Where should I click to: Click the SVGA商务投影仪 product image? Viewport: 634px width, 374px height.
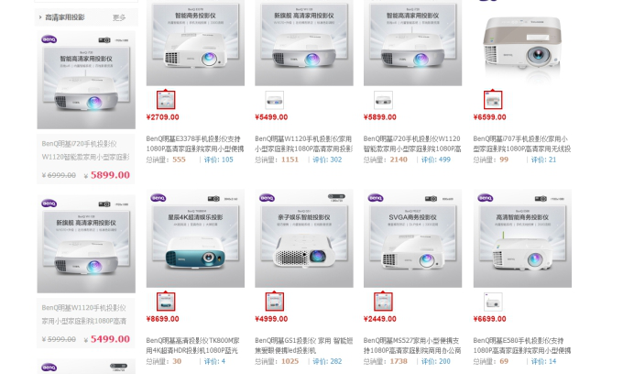(412, 238)
